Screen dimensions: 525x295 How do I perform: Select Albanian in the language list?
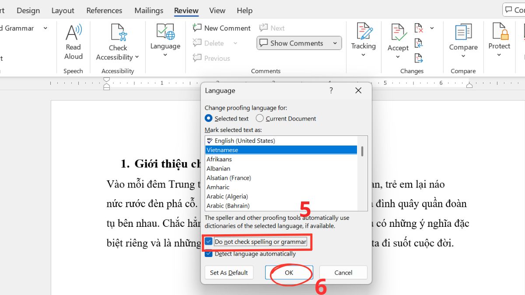pos(281,168)
